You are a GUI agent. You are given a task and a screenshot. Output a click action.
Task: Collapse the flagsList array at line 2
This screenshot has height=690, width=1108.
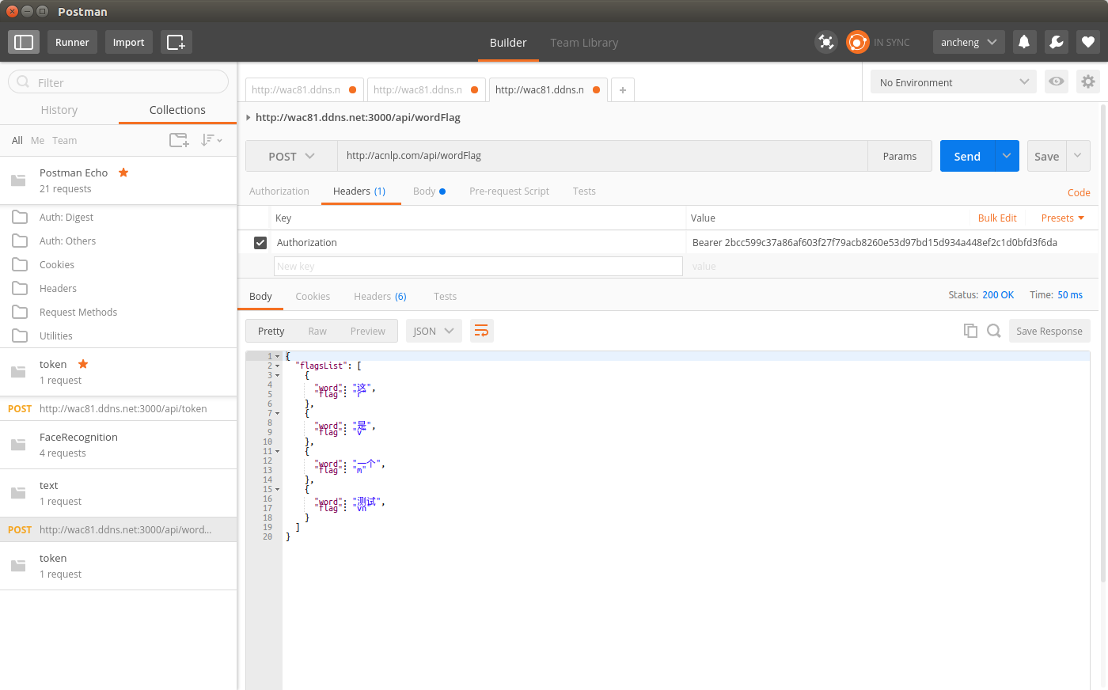[277, 366]
